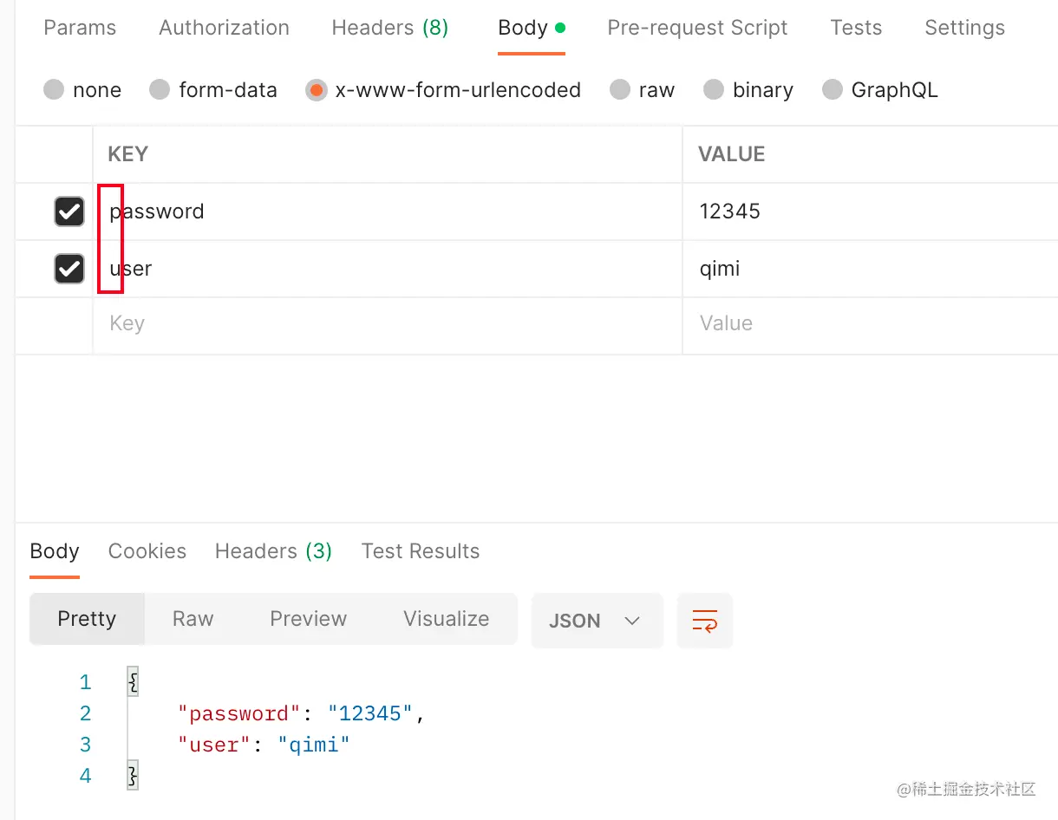Open the Settings tab
Viewport: 1058px width, 820px height.
coord(964,28)
